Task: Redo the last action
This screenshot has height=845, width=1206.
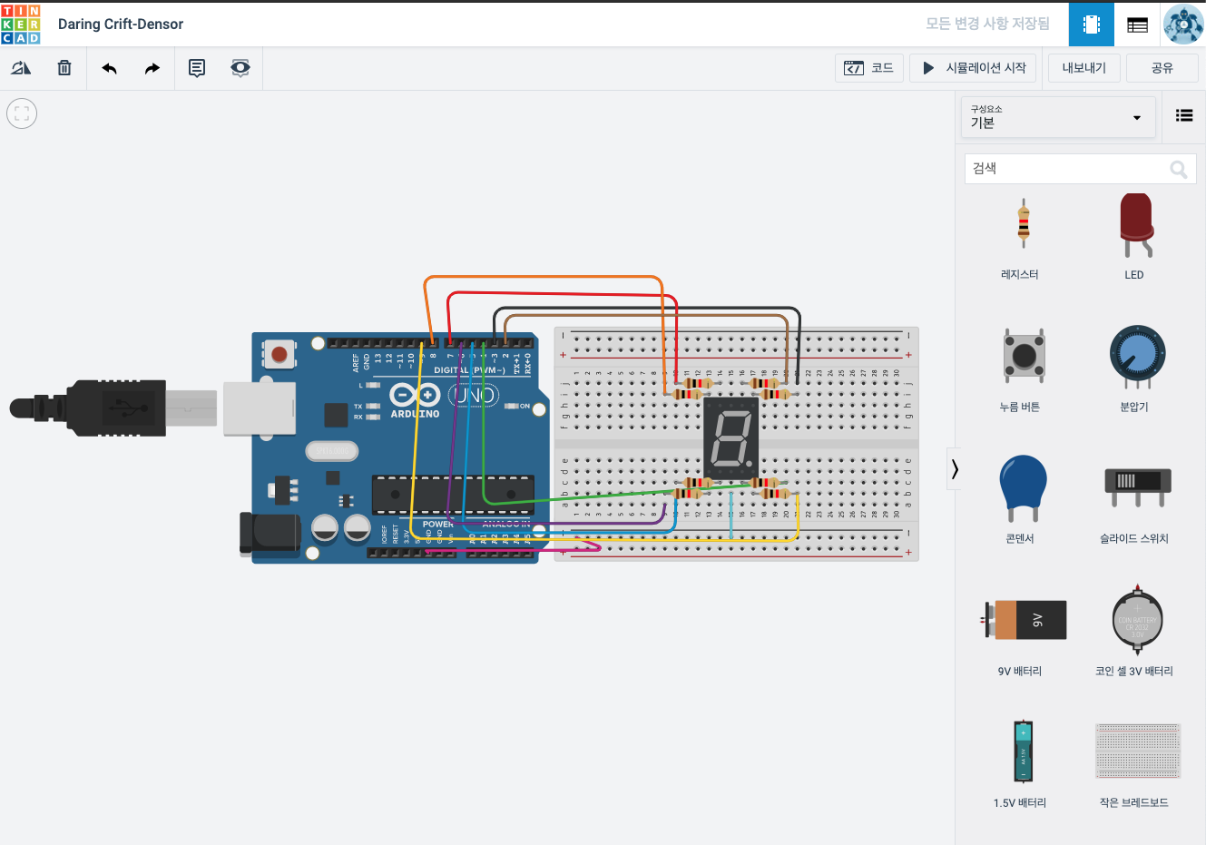Action: [152, 68]
